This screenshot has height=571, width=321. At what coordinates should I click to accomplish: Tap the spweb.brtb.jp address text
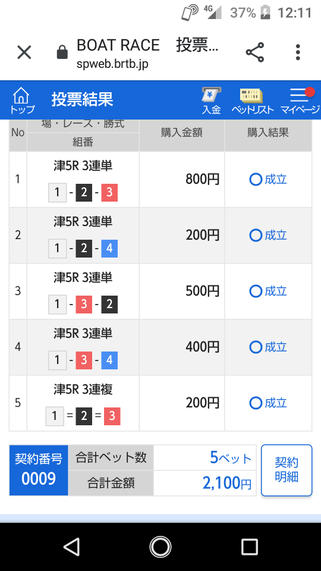click(112, 64)
